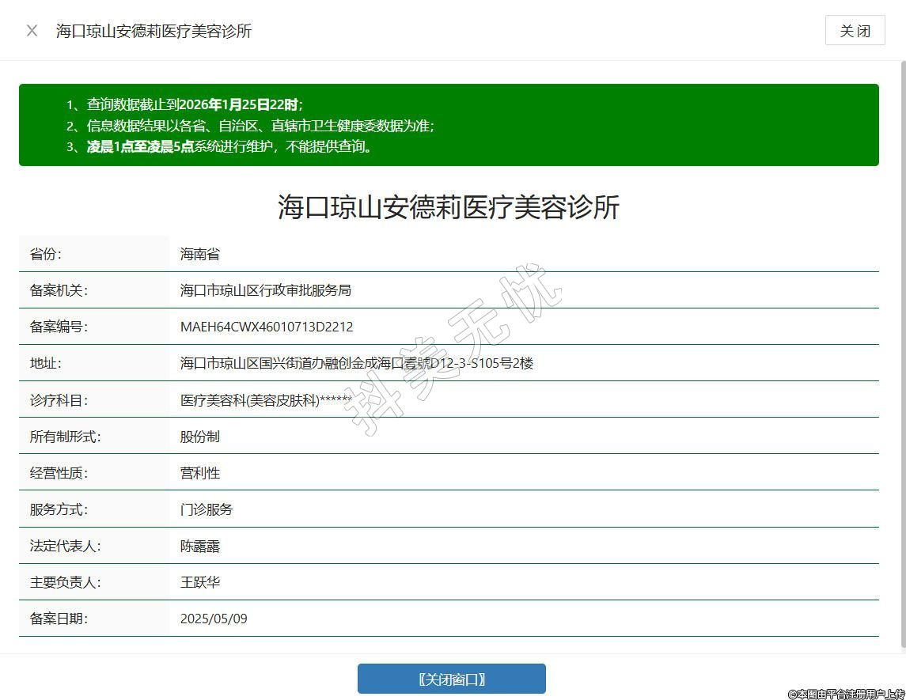Viewport: 906px width, 700px height.
Task: Click 海口市琼山区行政审批服务局 in 备案机关 row
Action: (x=265, y=290)
